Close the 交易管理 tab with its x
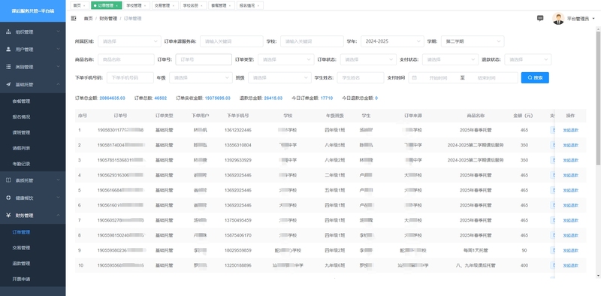Screen dimensions: 601x296 173,6
